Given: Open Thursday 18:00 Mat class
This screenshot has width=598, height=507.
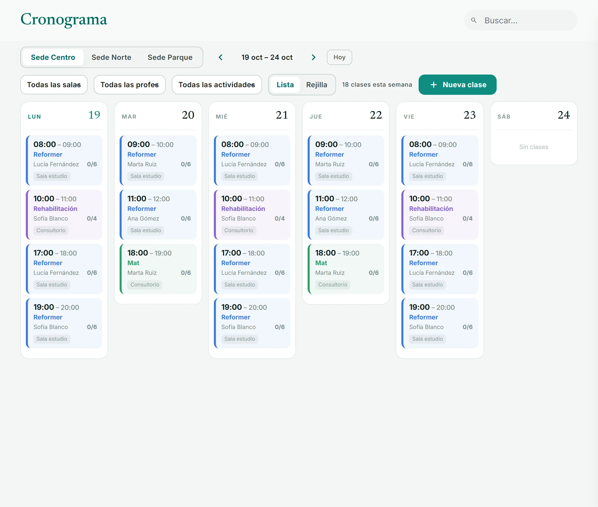Looking at the screenshot, I should (x=346, y=269).
